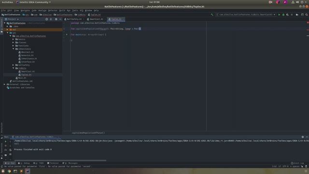This screenshot has width=309, height=174.
Task: Click the run gutter arrow beside fun main
Action: (67, 34)
